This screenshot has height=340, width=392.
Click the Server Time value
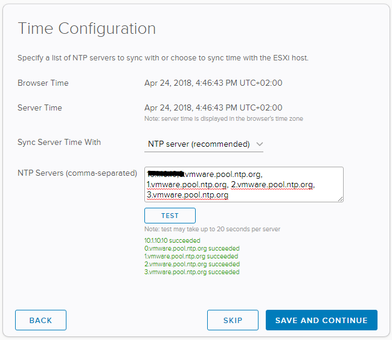(213, 107)
